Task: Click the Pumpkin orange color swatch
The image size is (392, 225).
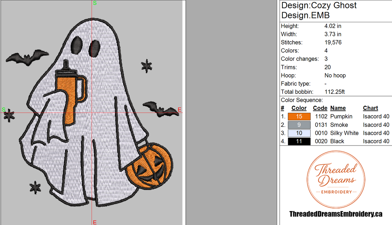Action: [x=299, y=116]
